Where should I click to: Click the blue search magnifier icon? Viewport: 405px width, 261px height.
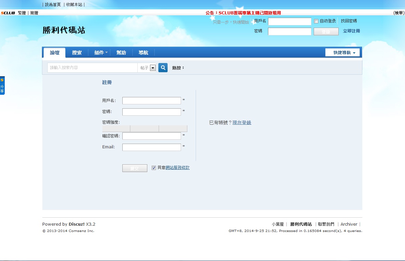point(163,68)
